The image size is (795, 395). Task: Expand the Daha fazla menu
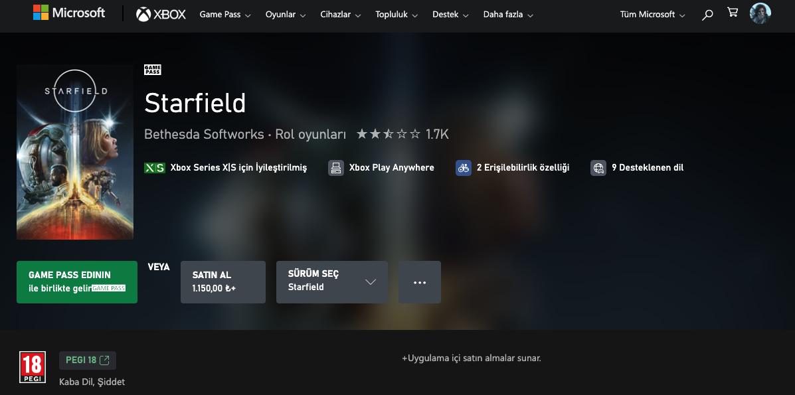click(508, 15)
